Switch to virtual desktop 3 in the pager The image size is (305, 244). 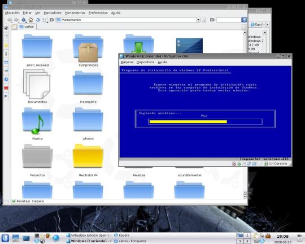click(x=240, y=241)
